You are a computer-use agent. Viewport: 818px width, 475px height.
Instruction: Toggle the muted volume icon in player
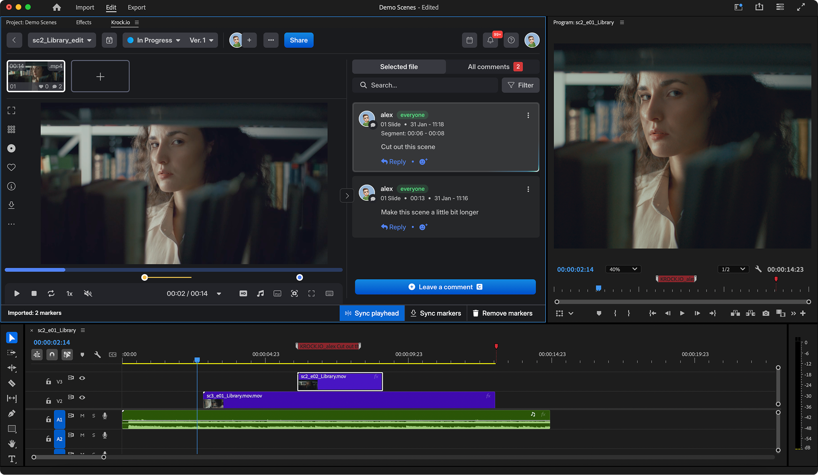coord(88,293)
